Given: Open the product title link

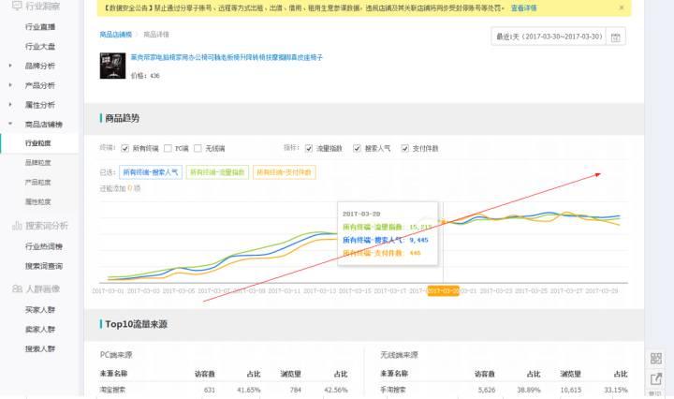Looking at the screenshot, I should point(227,57).
